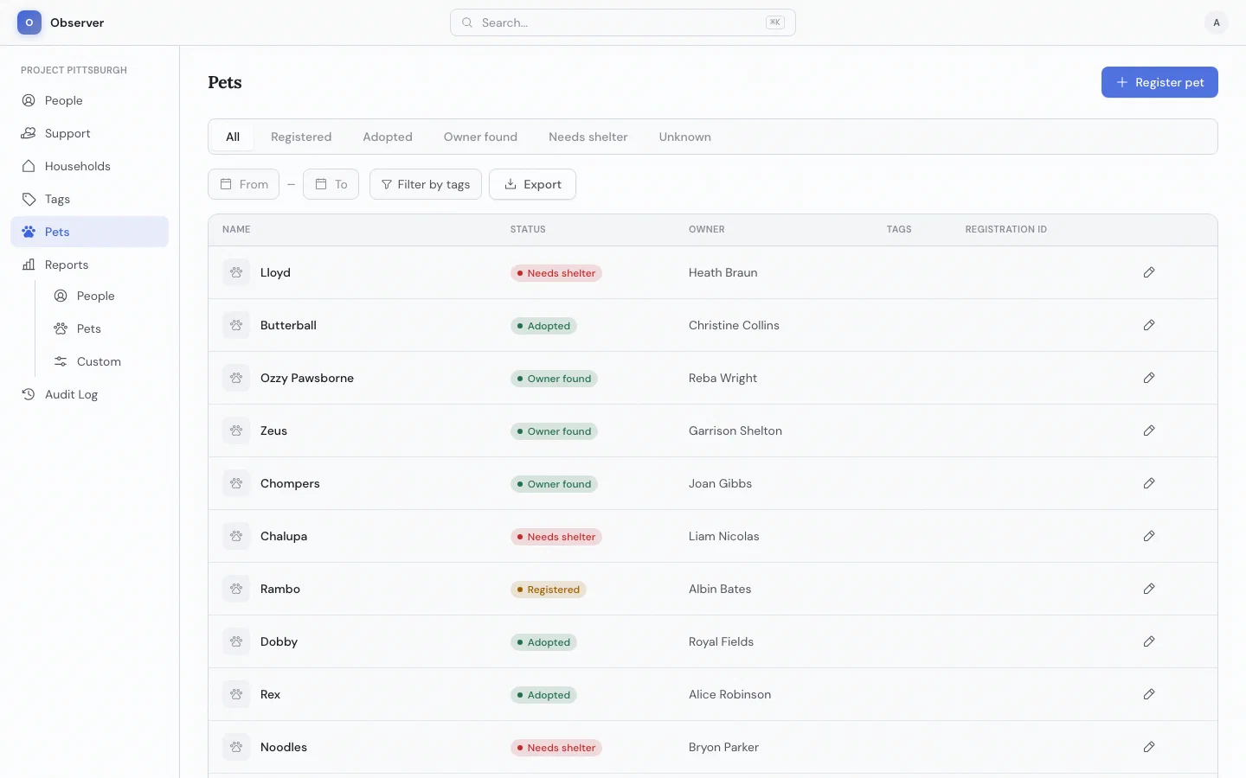Open People report under Reports
Image resolution: width=1246 pixels, height=778 pixels.
point(106,296)
